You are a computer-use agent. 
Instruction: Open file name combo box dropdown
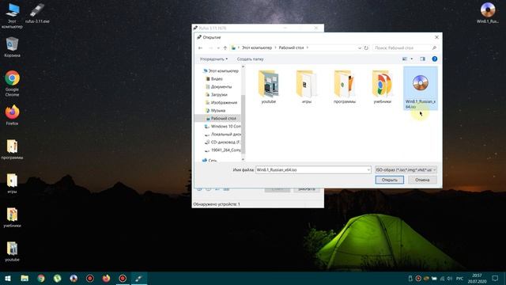(368, 169)
